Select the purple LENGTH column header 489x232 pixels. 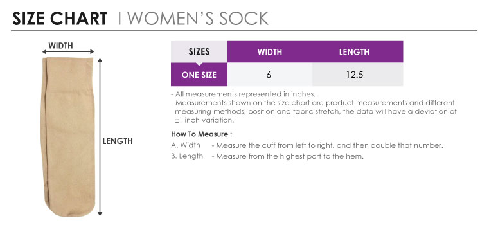tap(354, 52)
